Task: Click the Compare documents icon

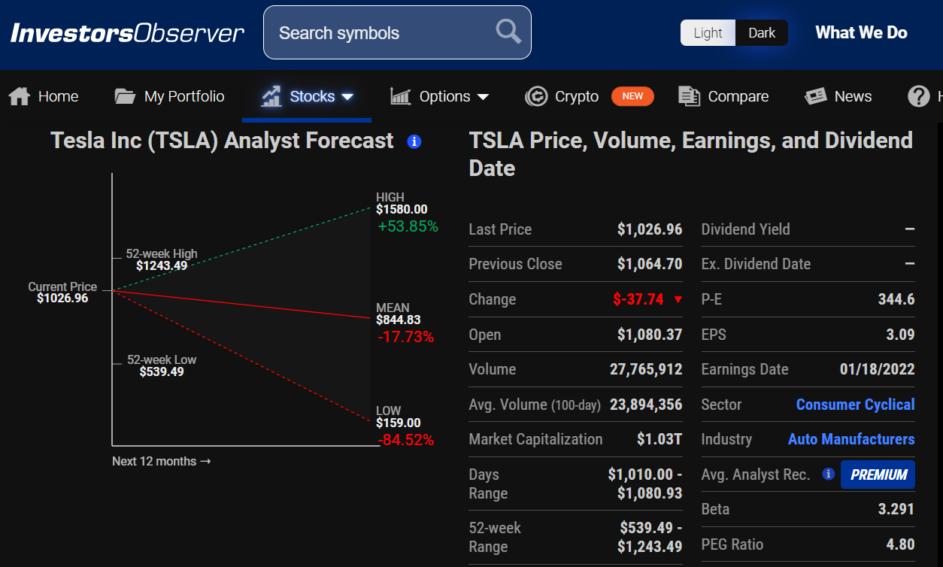Action: [x=689, y=96]
